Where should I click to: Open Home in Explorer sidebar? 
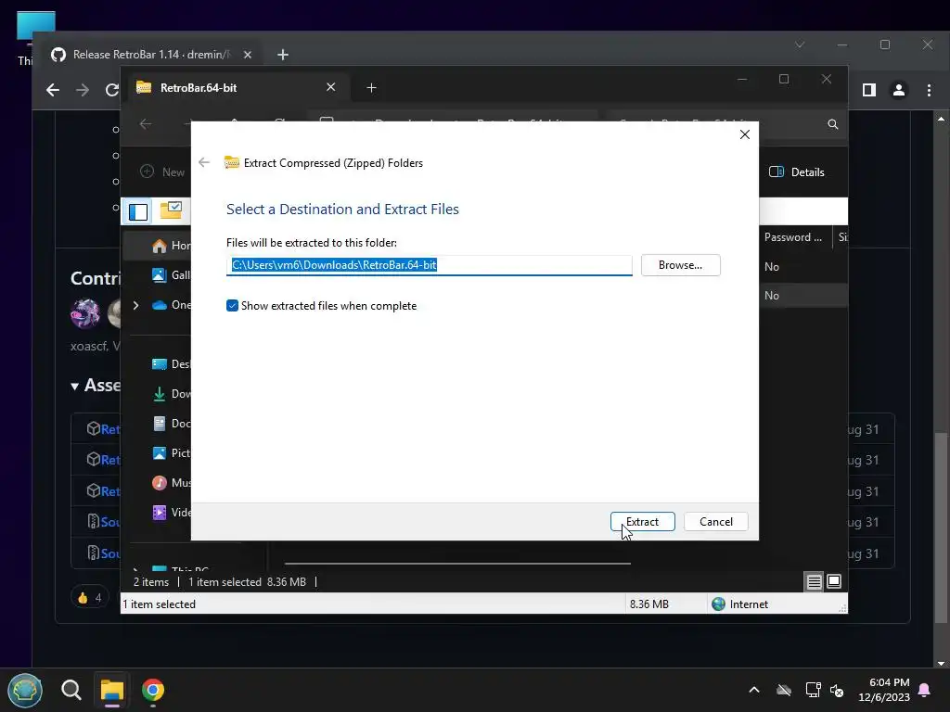[171, 245]
